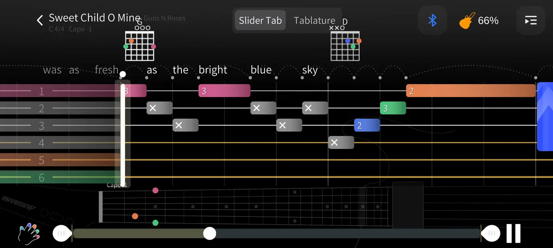This screenshot has height=248, width=553.
Task: Toggle string 1 label in the string list
Action: pyautogui.click(x=41, y=91)
